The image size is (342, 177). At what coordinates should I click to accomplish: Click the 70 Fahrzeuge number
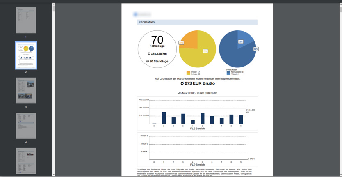[157, 40]
